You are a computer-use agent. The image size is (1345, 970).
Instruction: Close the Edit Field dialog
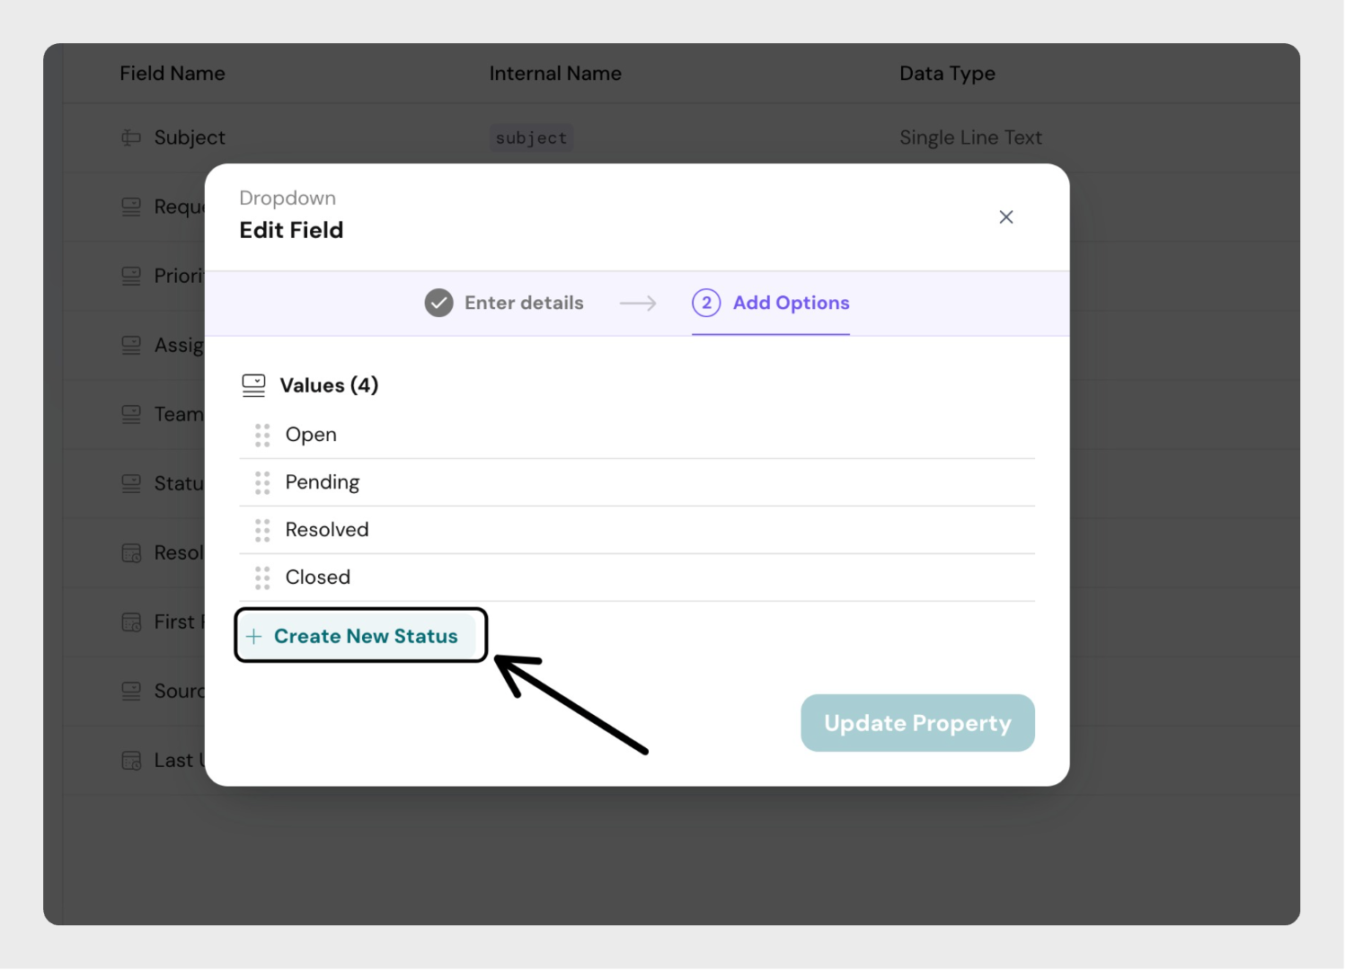[x=1006, y=217]
